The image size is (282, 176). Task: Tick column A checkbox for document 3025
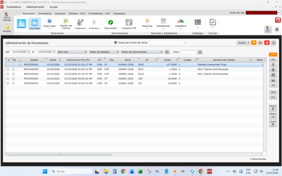click(8, 65)
